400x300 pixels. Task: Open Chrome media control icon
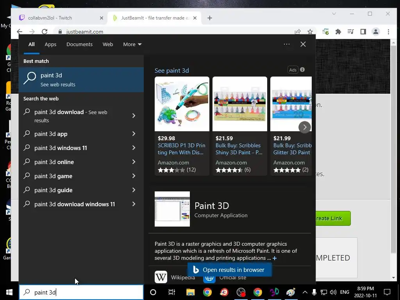[x=350, y=32]
